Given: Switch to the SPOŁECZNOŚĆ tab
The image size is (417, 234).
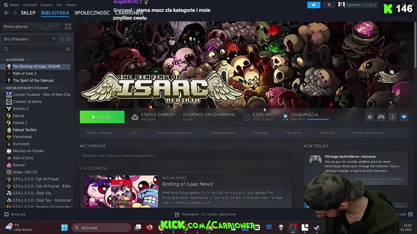Looking at the screenshot, I should pos(92,13).
